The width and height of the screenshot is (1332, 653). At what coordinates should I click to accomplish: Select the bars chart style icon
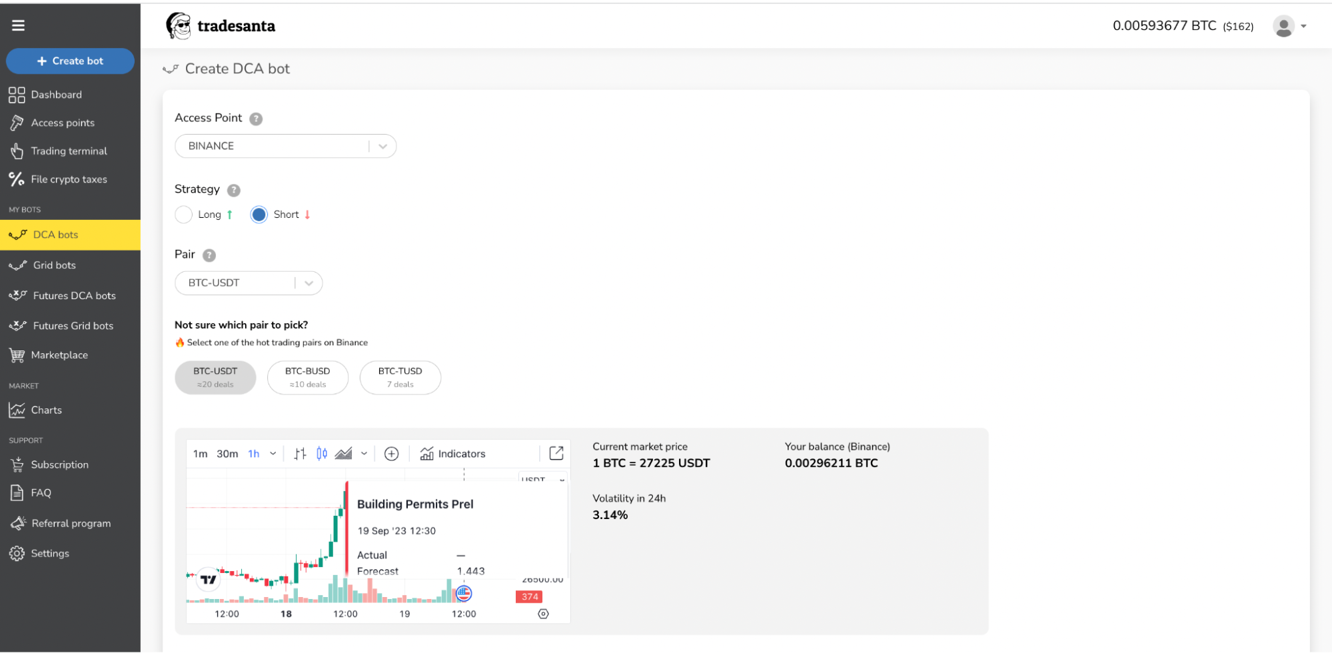[x=301, y=454]
